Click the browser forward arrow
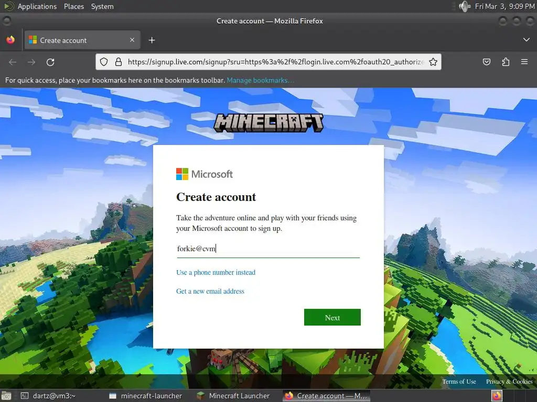The width and height of the screenshot is (537, 402). (x=31, y=62)
